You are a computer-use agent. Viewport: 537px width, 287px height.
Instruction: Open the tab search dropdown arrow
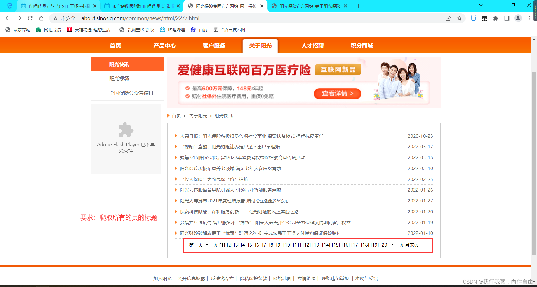point(481,5)
